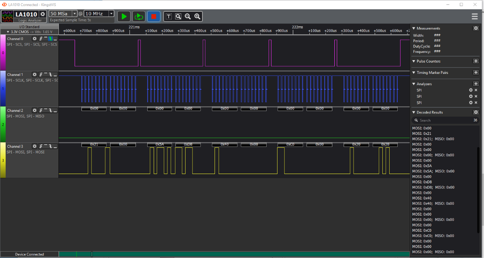Remove the second SPI analyzer with its X

pos(476,96)
